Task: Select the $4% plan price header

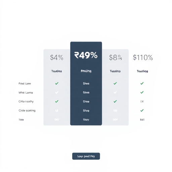Action: coord(57,57)
